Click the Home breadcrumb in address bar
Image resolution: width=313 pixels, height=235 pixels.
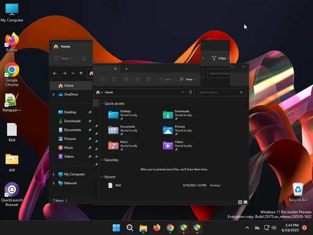[109, 92]
